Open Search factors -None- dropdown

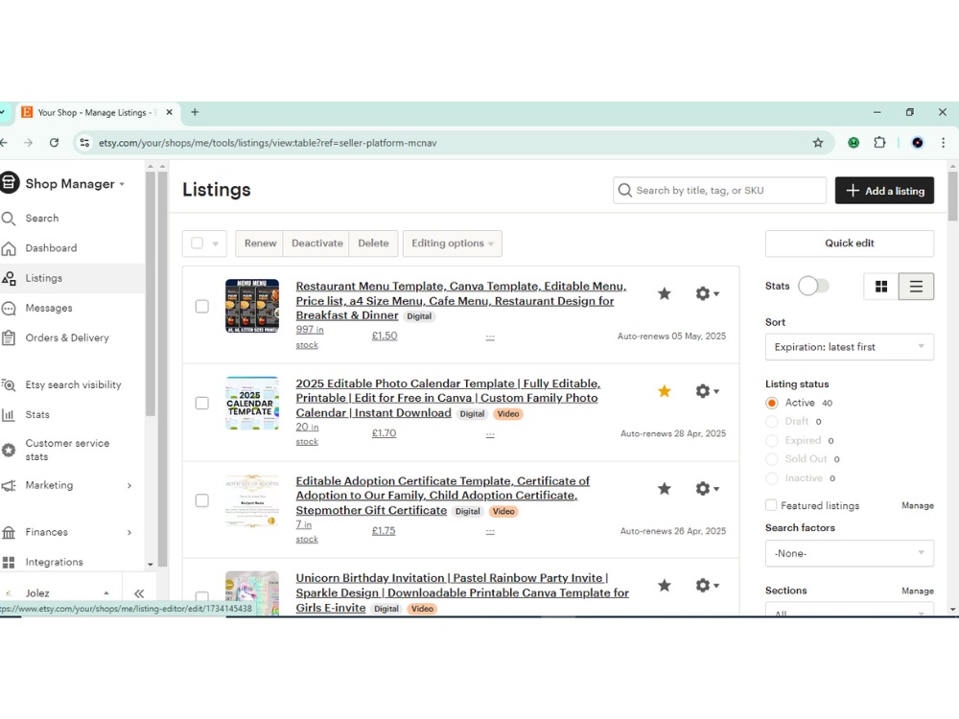[x=849, y=553]
